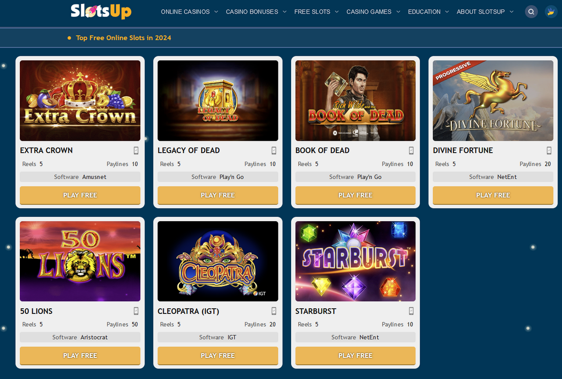
Task: Click mobile icon next to Legacy of Dead
Action: pos(274,150)
